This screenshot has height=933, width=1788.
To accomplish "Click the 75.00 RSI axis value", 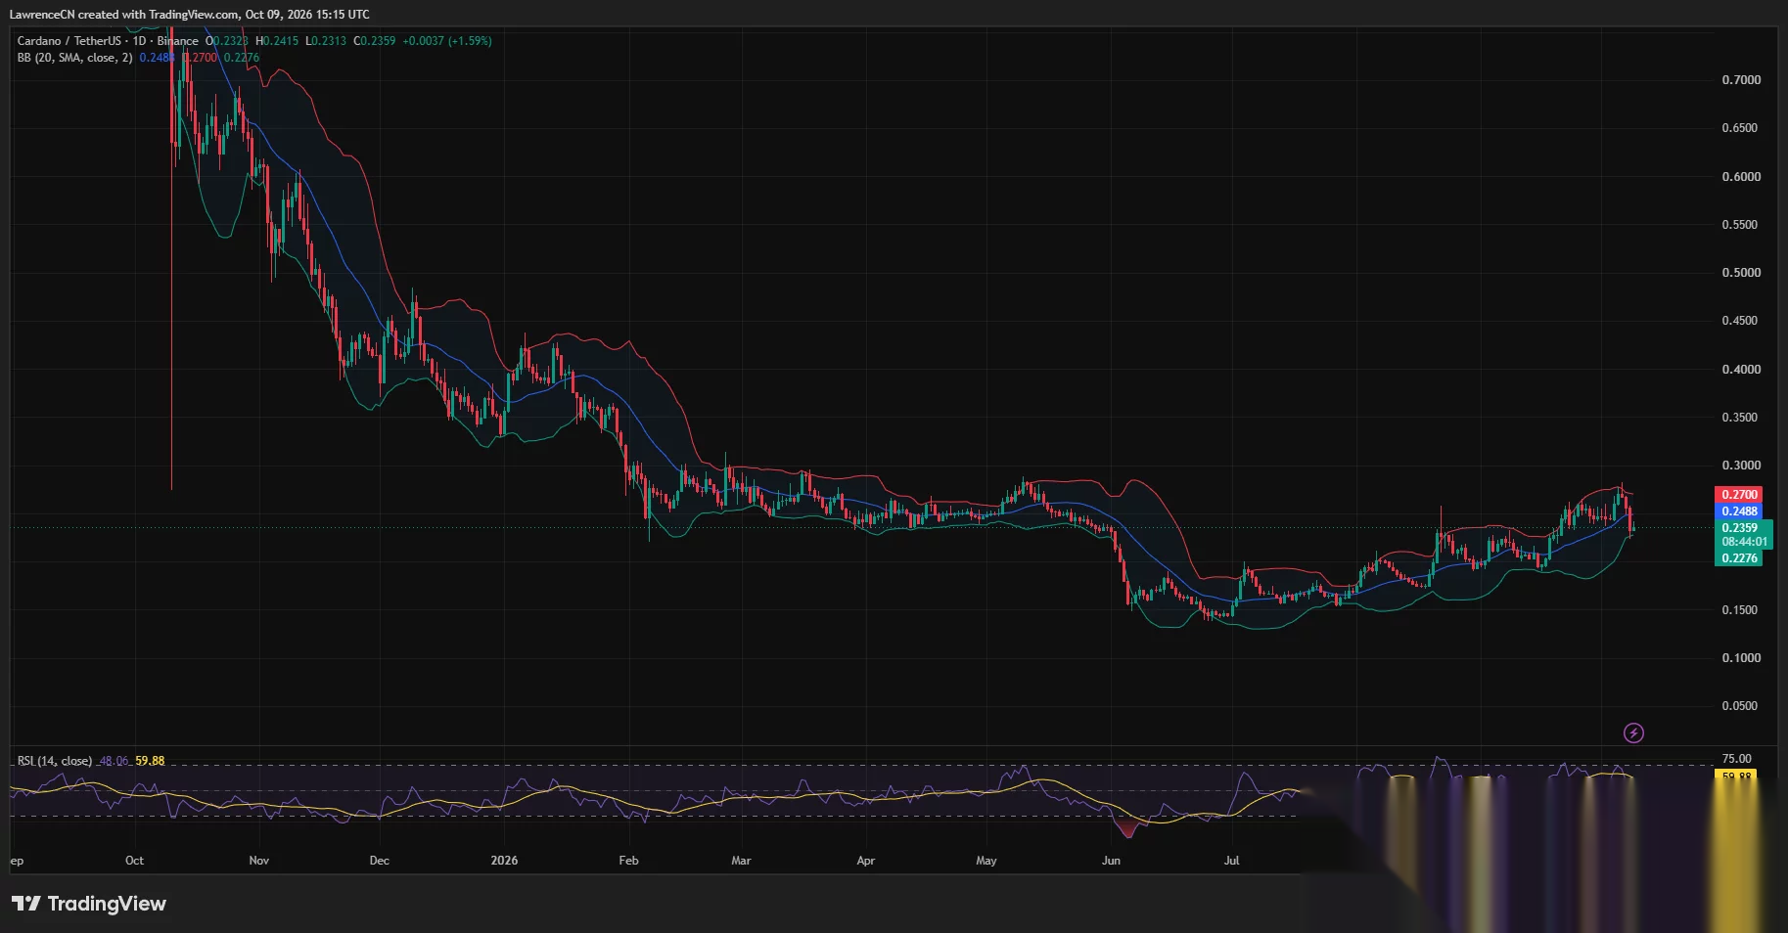I will coord(1737,759).
